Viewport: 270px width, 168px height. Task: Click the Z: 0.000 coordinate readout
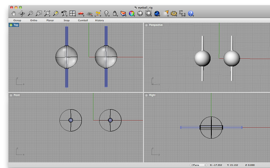coord(250,165)
